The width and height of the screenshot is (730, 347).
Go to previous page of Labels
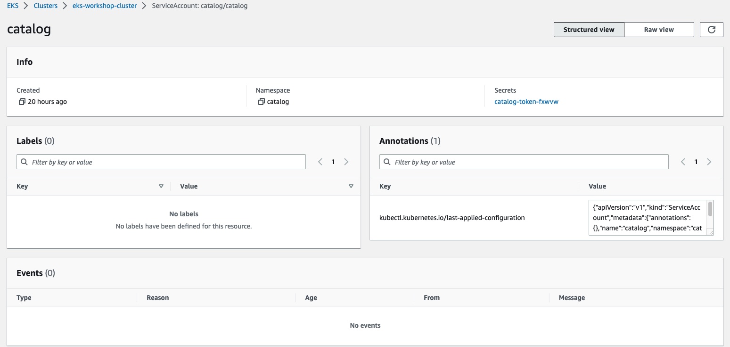(320, 162)
